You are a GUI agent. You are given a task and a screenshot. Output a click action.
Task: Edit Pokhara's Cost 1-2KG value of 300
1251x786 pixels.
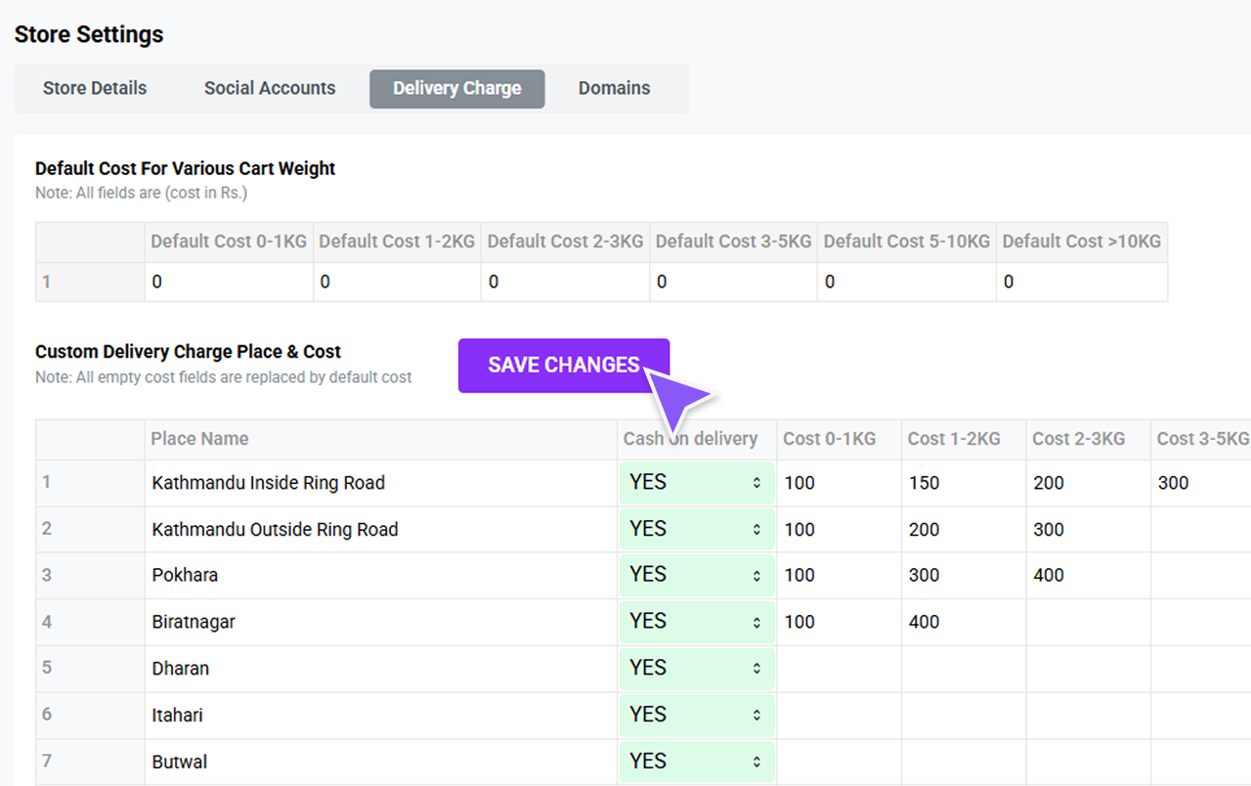pyautogui.click(x=963, y=575)
